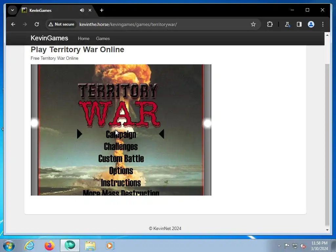This screenshot has height=252, width=336.
Task: Click the page scrollbar down arrow
Action: [x=327, y=230]
